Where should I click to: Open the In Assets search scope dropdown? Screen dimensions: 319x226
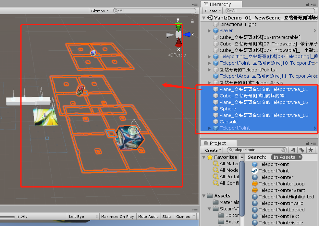click(x=287, y=157)
